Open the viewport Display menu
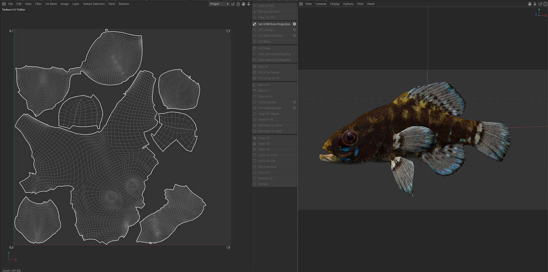The image size is (548, 272). point(335,4)
